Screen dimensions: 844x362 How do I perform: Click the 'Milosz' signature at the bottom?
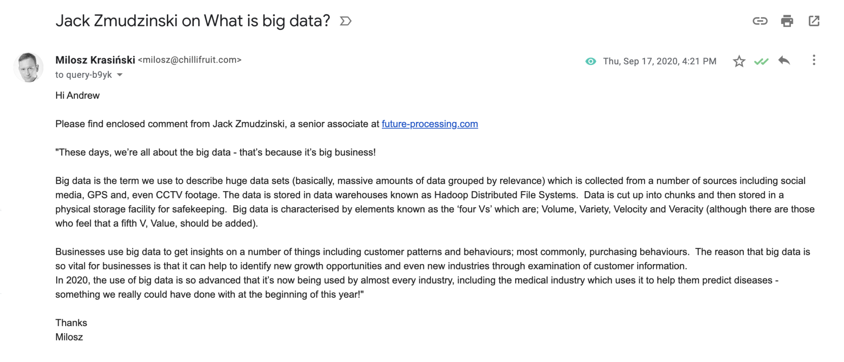(69, 337)
